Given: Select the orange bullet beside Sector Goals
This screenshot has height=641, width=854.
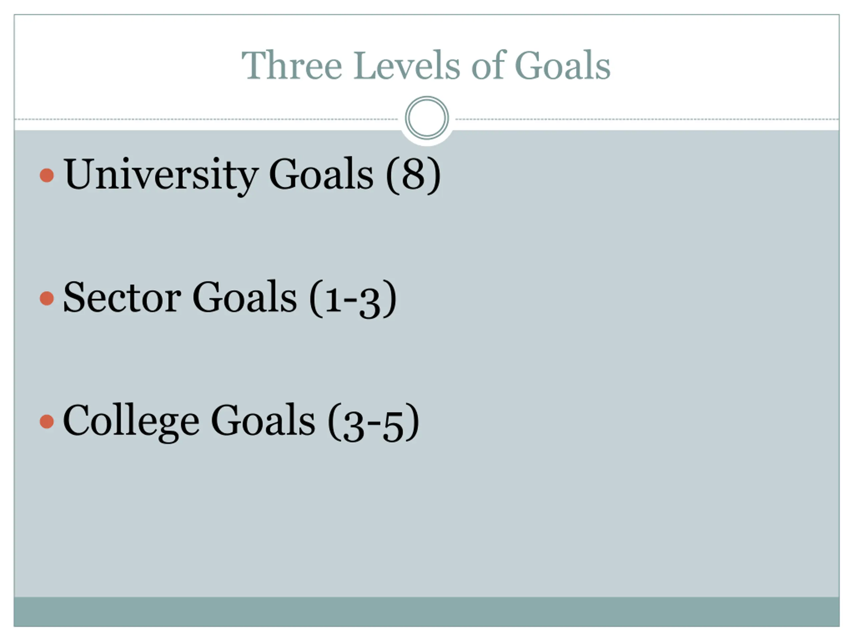Looking at the screenshot, I should click(x=47, y=298).
